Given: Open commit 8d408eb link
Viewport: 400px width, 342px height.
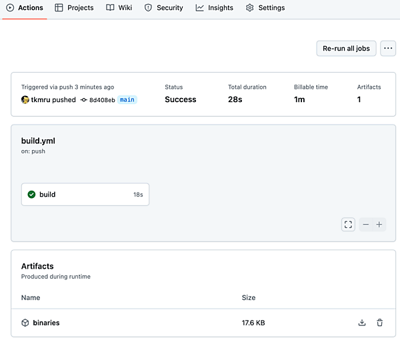Looking at the screenshot, I should click(101, 100).
